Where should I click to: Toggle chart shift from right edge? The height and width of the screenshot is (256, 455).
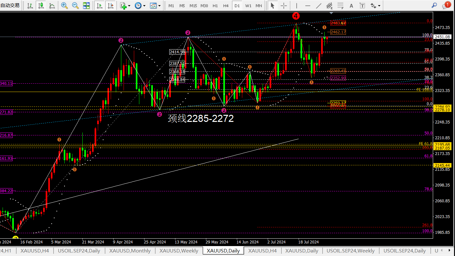(x=111, y=5)
